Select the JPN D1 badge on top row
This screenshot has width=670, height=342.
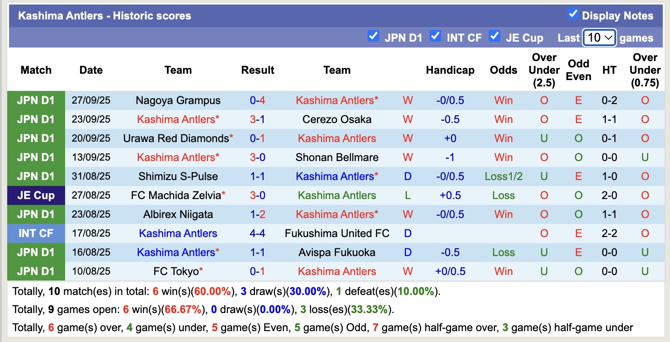(36, 100)
